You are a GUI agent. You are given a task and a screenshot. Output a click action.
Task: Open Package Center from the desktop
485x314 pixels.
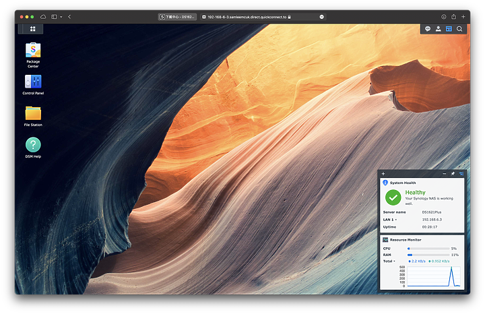point(33,55)
